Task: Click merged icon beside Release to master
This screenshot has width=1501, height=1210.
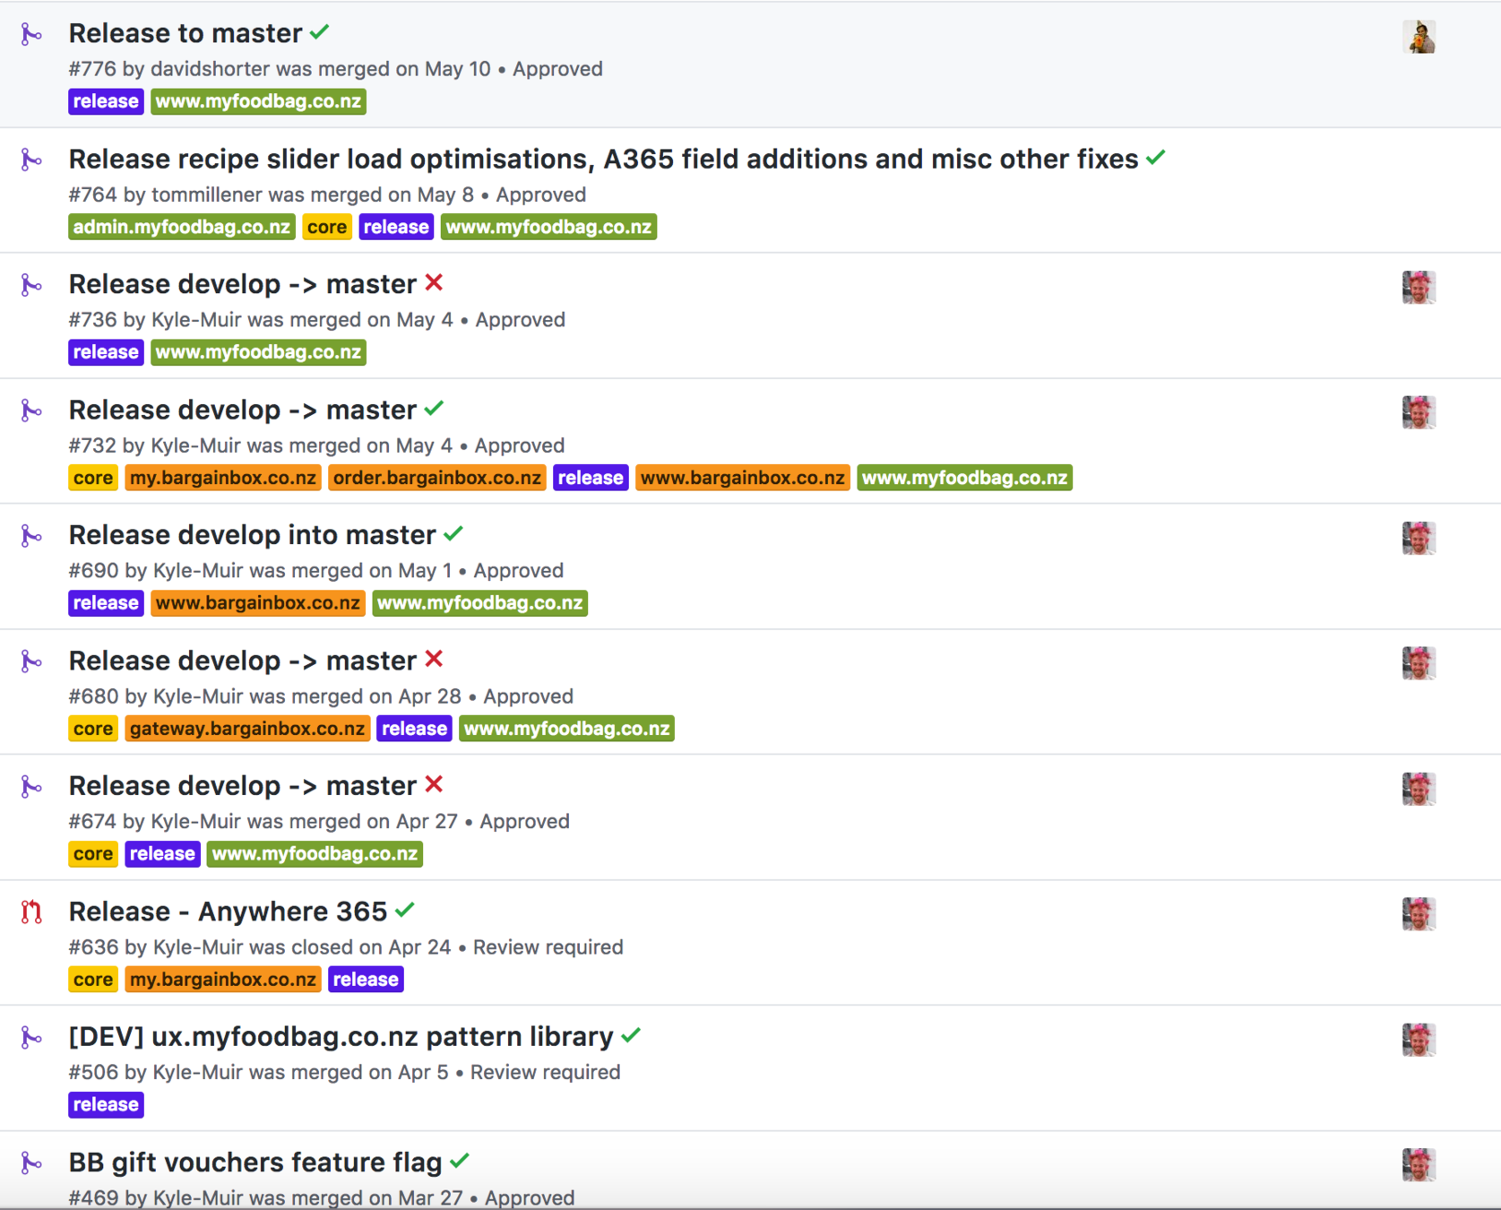Action: click(31, 35)
